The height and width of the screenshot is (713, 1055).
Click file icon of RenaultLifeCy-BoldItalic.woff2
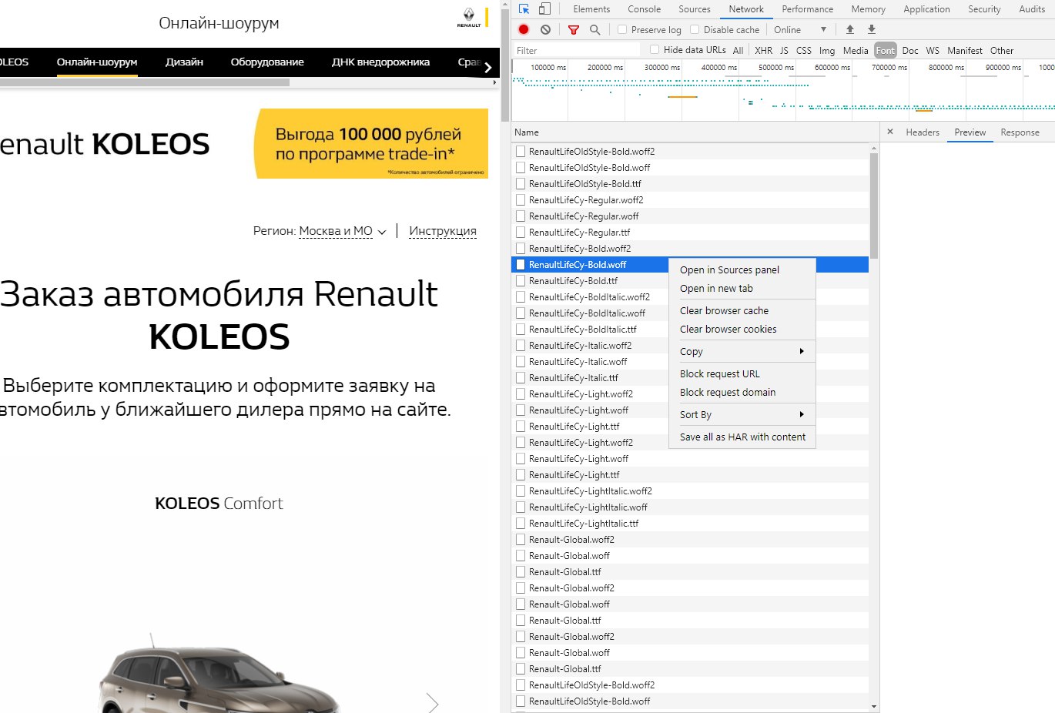tap(521, 297)
